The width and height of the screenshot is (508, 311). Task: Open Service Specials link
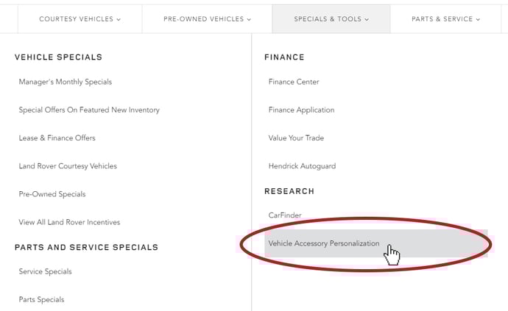[x=45, y=271]
